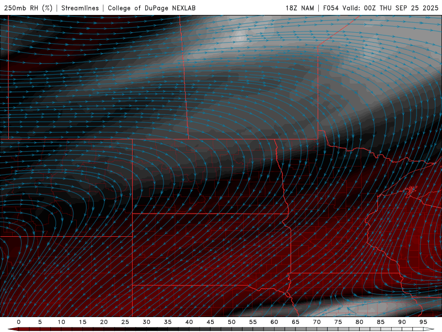Select the 'F054' forecast hour text

pos(331,8)
